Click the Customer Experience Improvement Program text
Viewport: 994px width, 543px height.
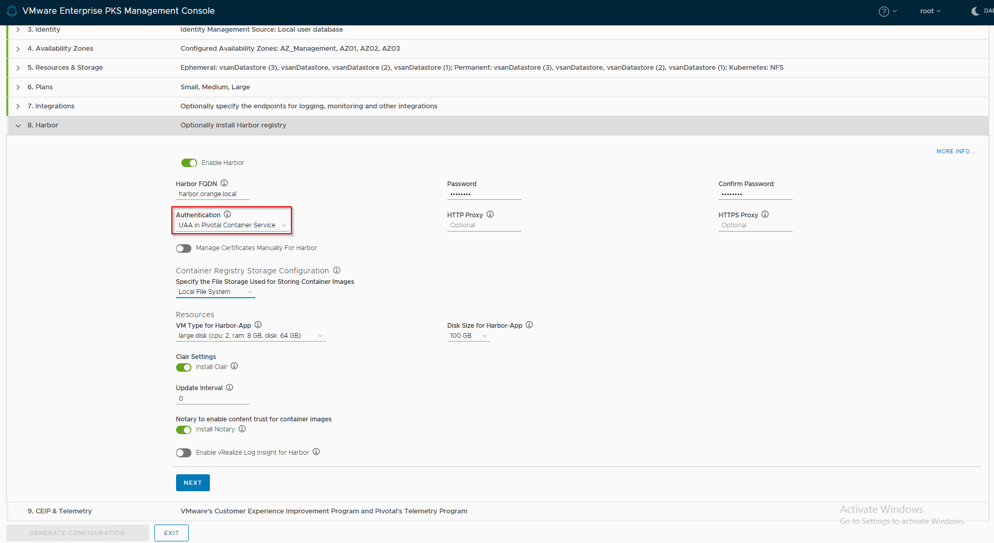coord(324,511)
